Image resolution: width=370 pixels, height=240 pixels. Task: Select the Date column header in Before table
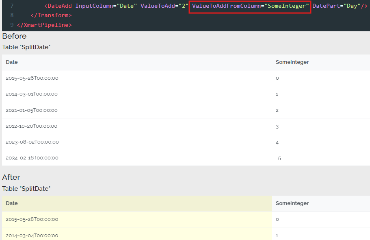tap(11, 62)
